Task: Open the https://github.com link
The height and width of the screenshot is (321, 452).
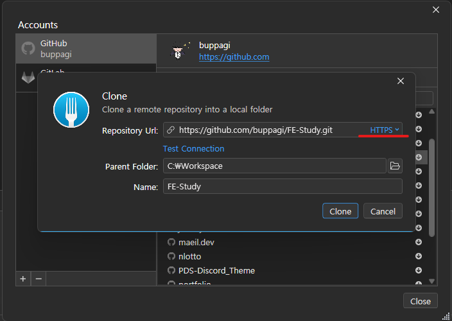Action: coord(234,57)
